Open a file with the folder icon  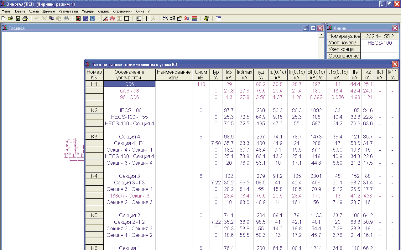pos(10,18)
